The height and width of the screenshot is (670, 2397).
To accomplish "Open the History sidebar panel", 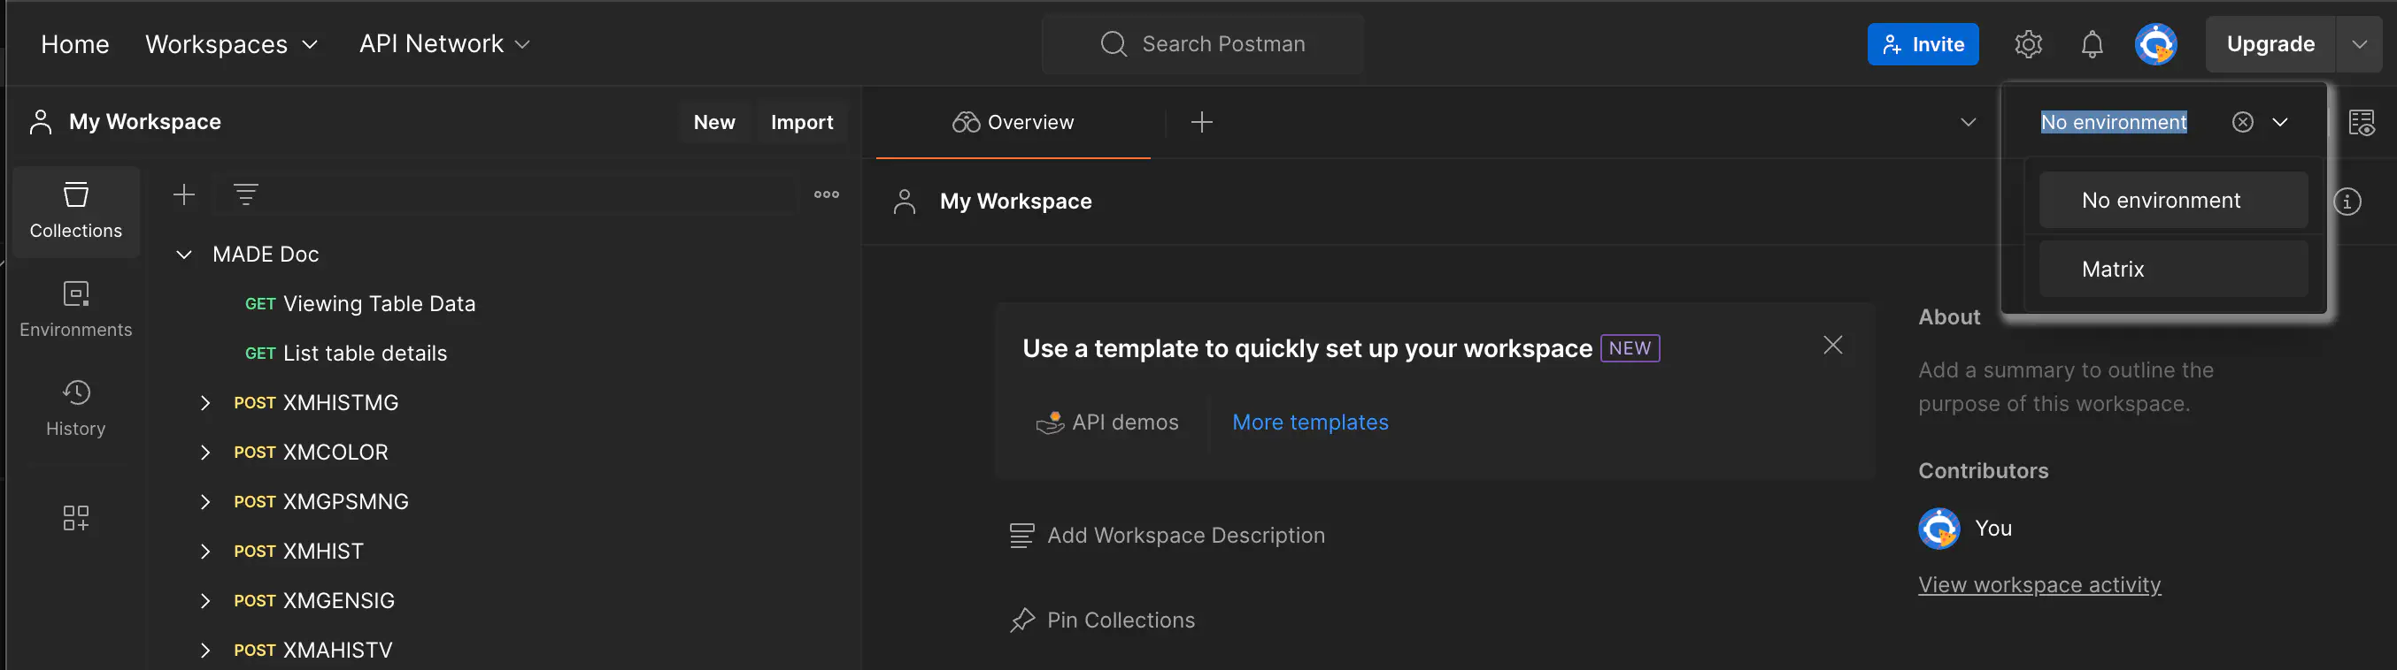I will [75, 409].
